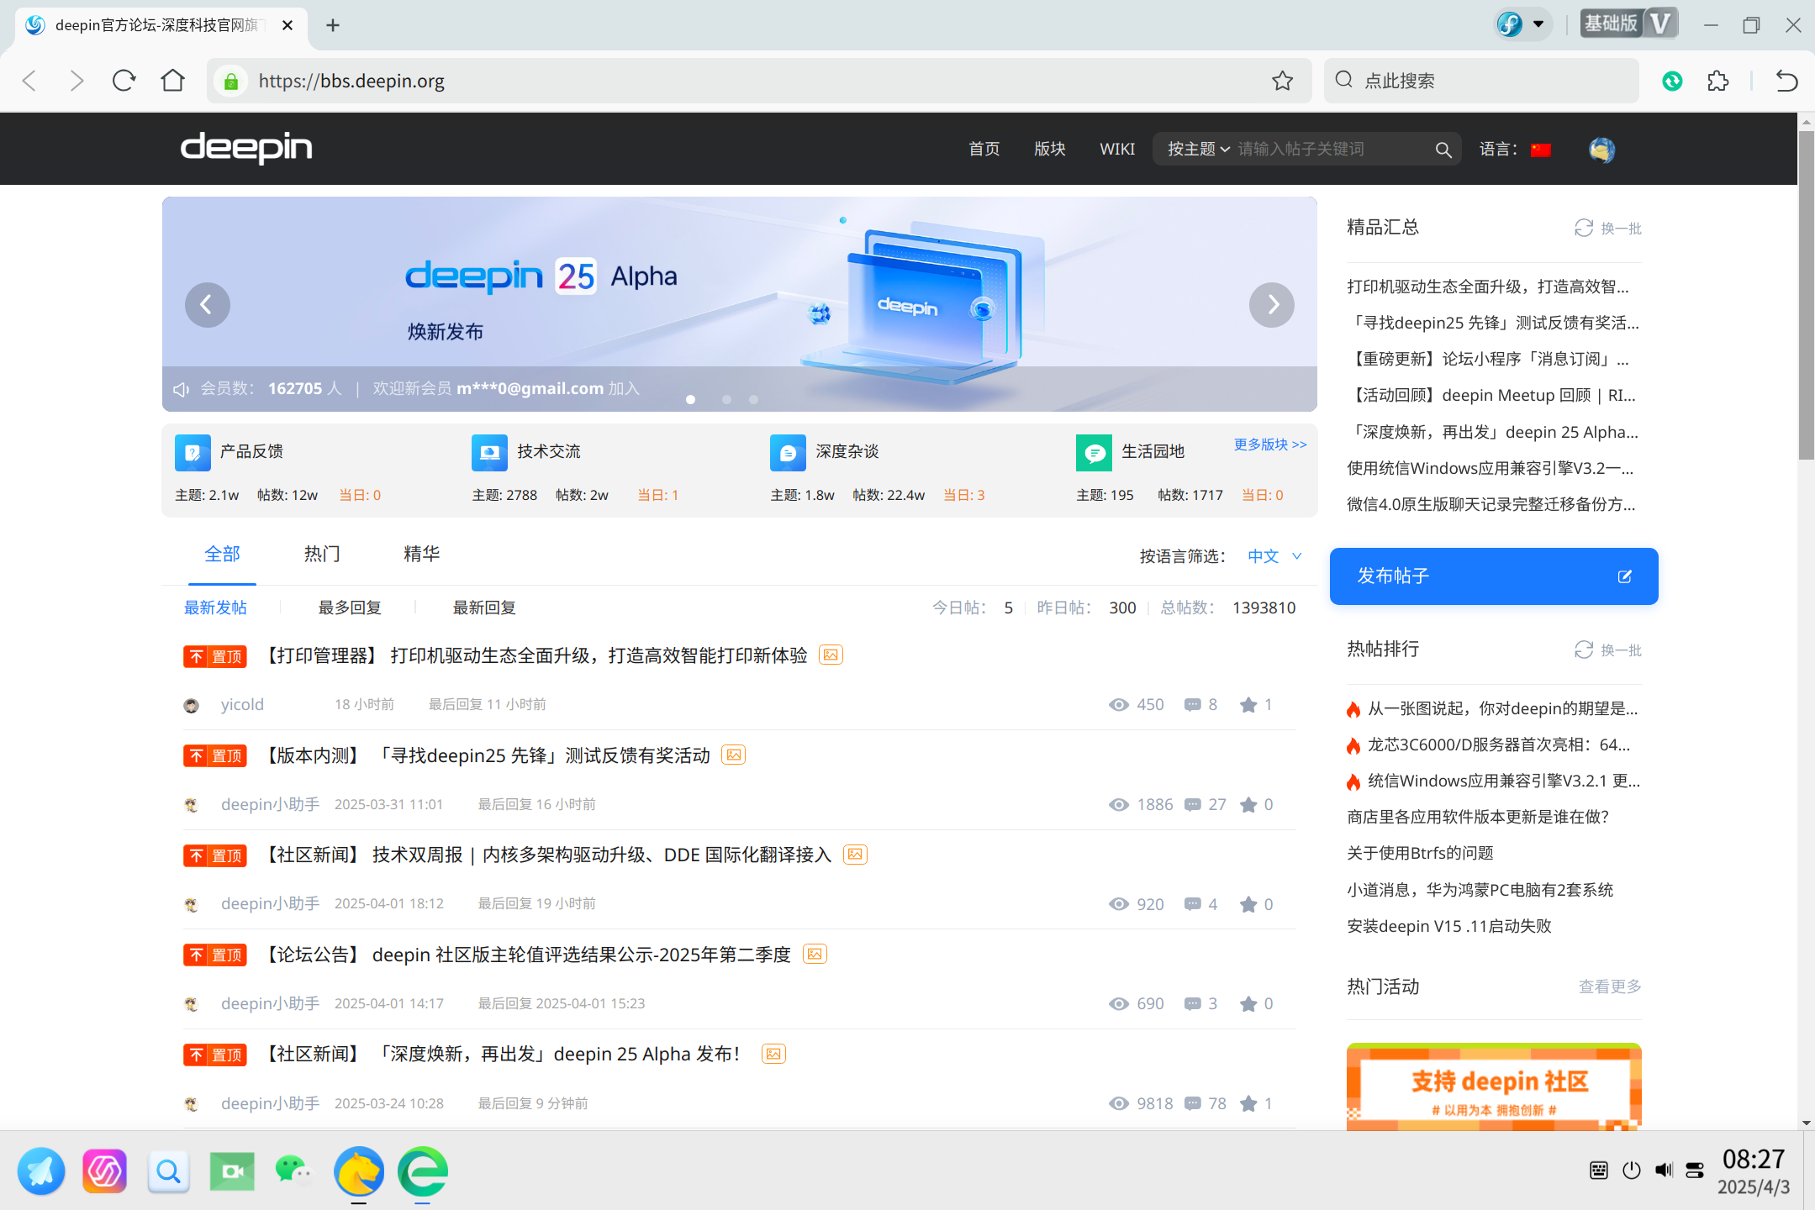This screenshot has height=1210, width=1815.
Task: Open the user avatar in forum header
Action: click(x=1601, y=150)
